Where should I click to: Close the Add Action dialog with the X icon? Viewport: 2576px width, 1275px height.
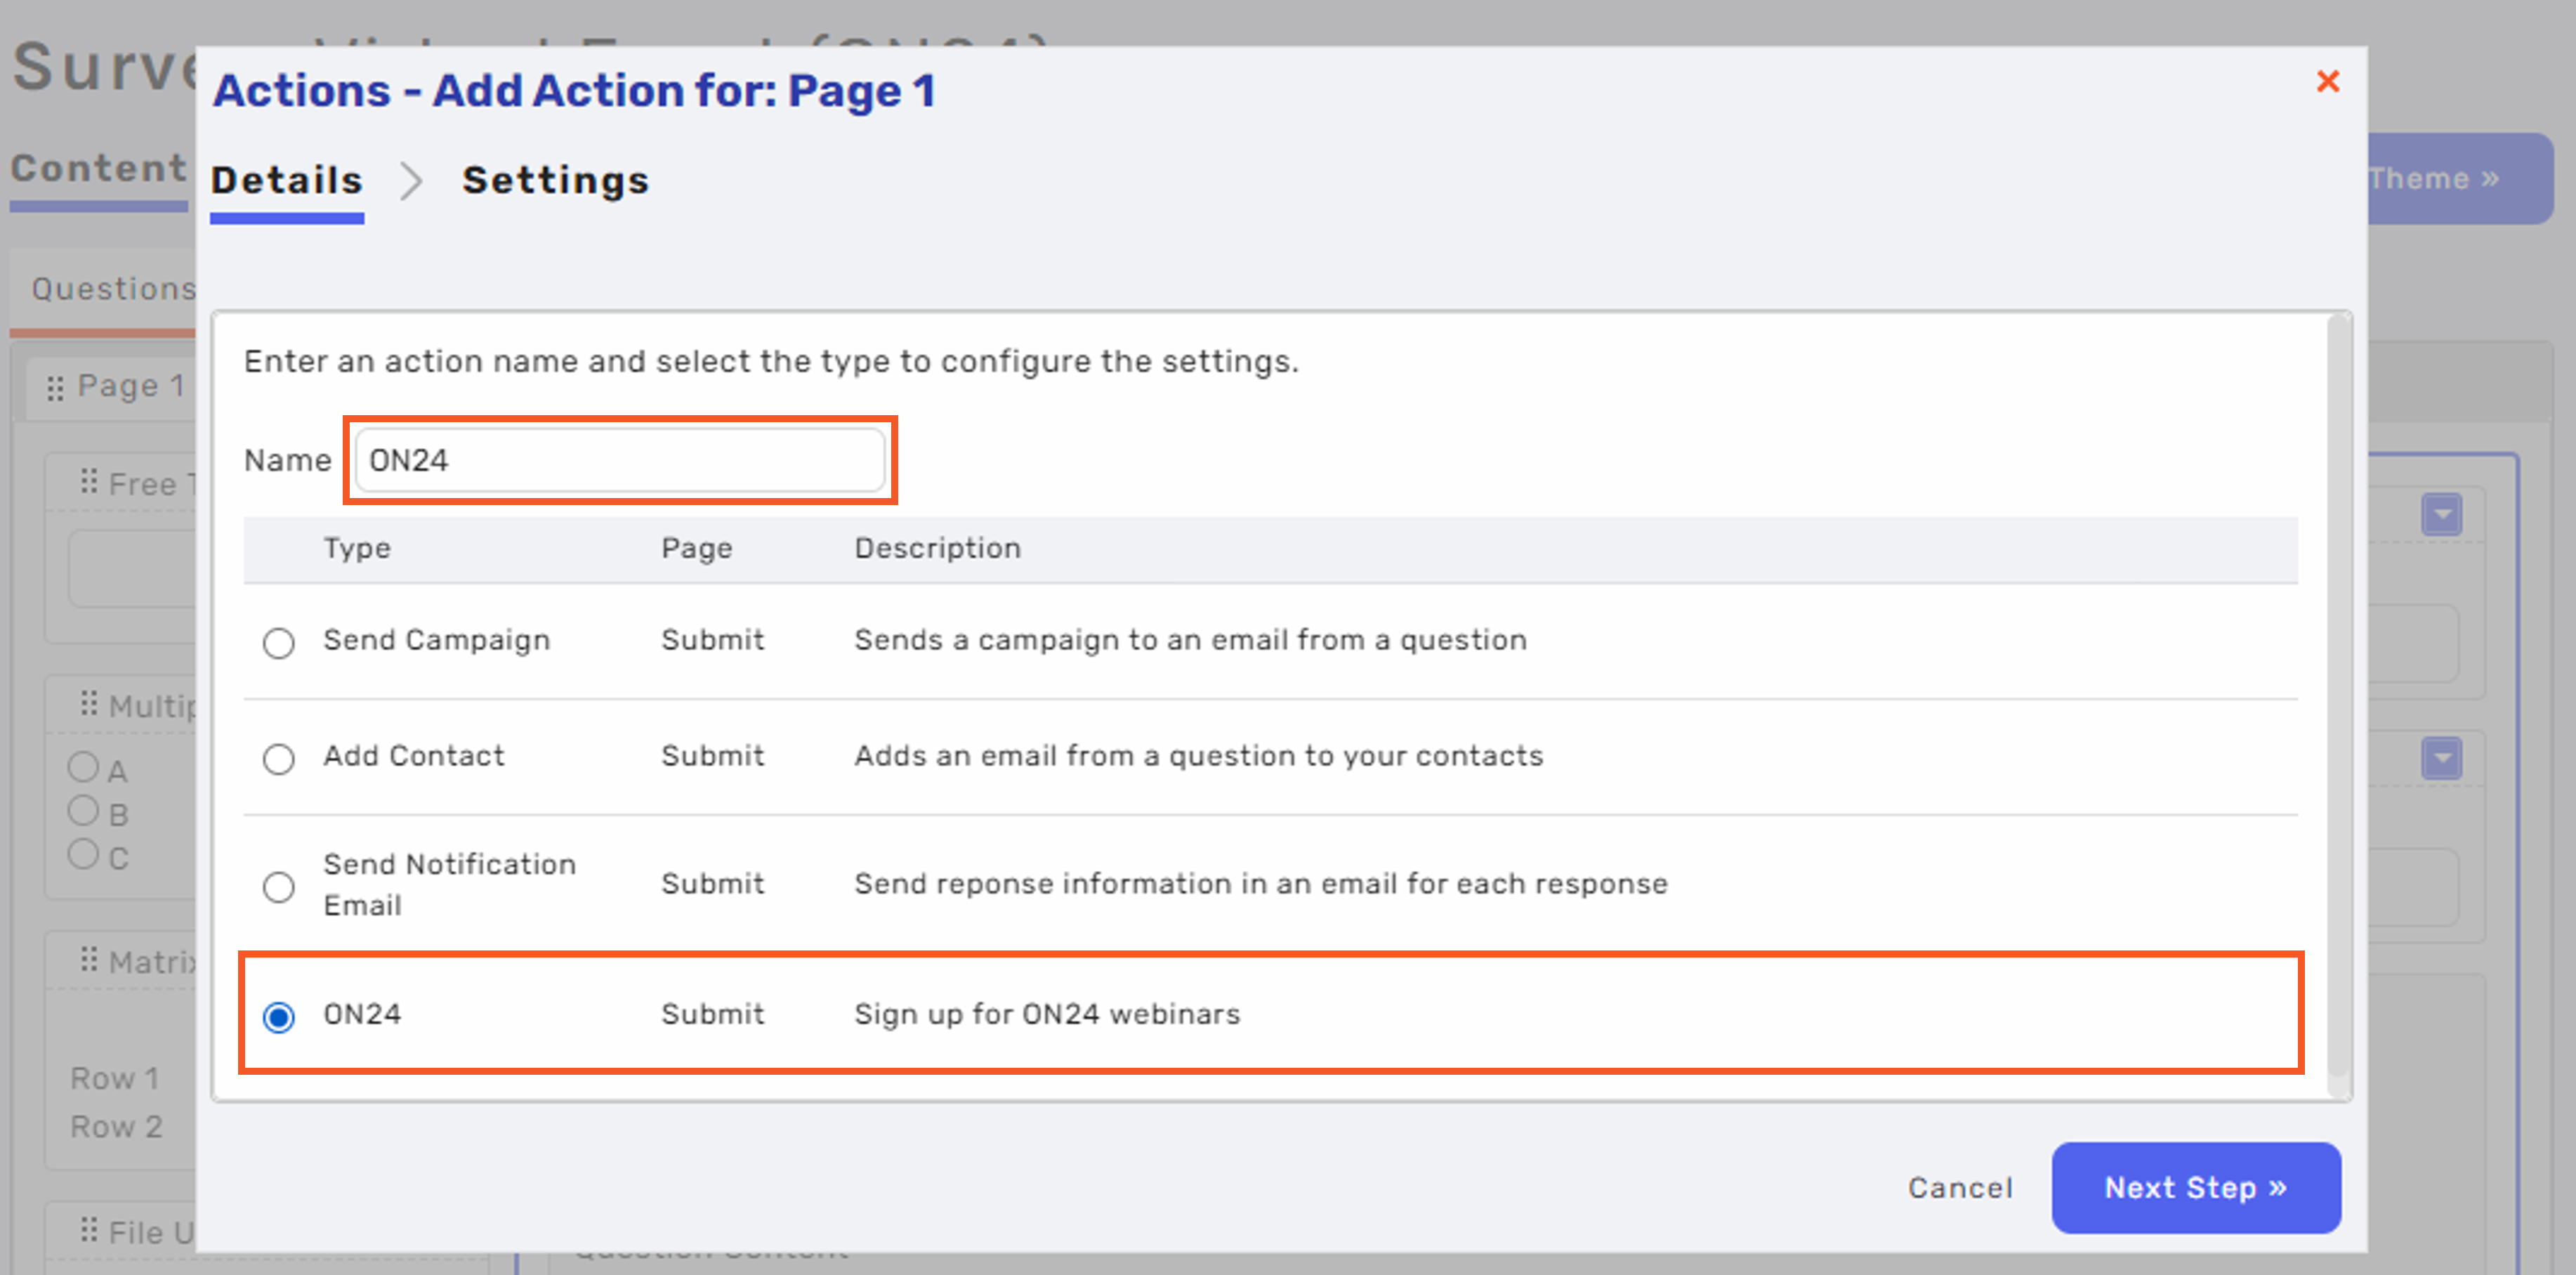[2328, 81]
